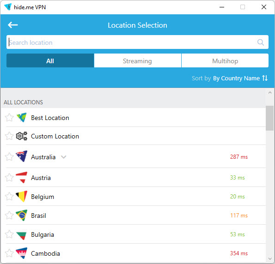The image size is (275, 264).
Task: Click the scrollbar down arrow
Action: pyautogui.click(x=270, y=258)
